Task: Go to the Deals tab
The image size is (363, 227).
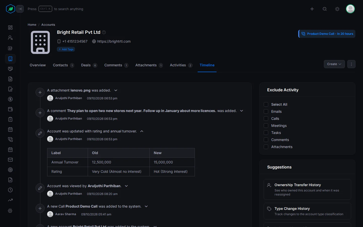Action: (x=89, y=65)
